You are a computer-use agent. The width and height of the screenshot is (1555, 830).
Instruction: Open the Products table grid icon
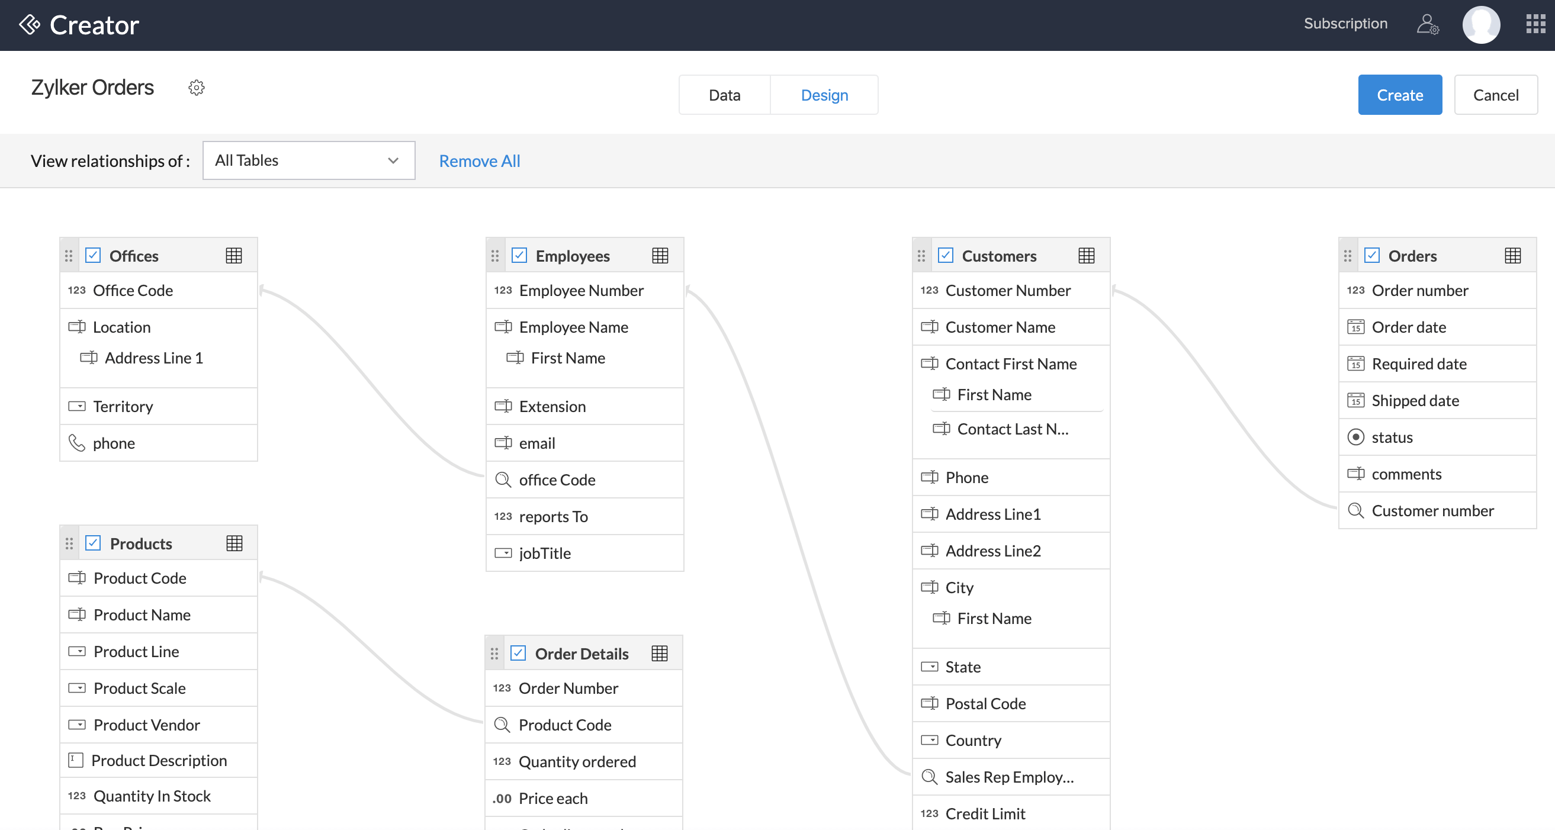[x=234, y=543]
